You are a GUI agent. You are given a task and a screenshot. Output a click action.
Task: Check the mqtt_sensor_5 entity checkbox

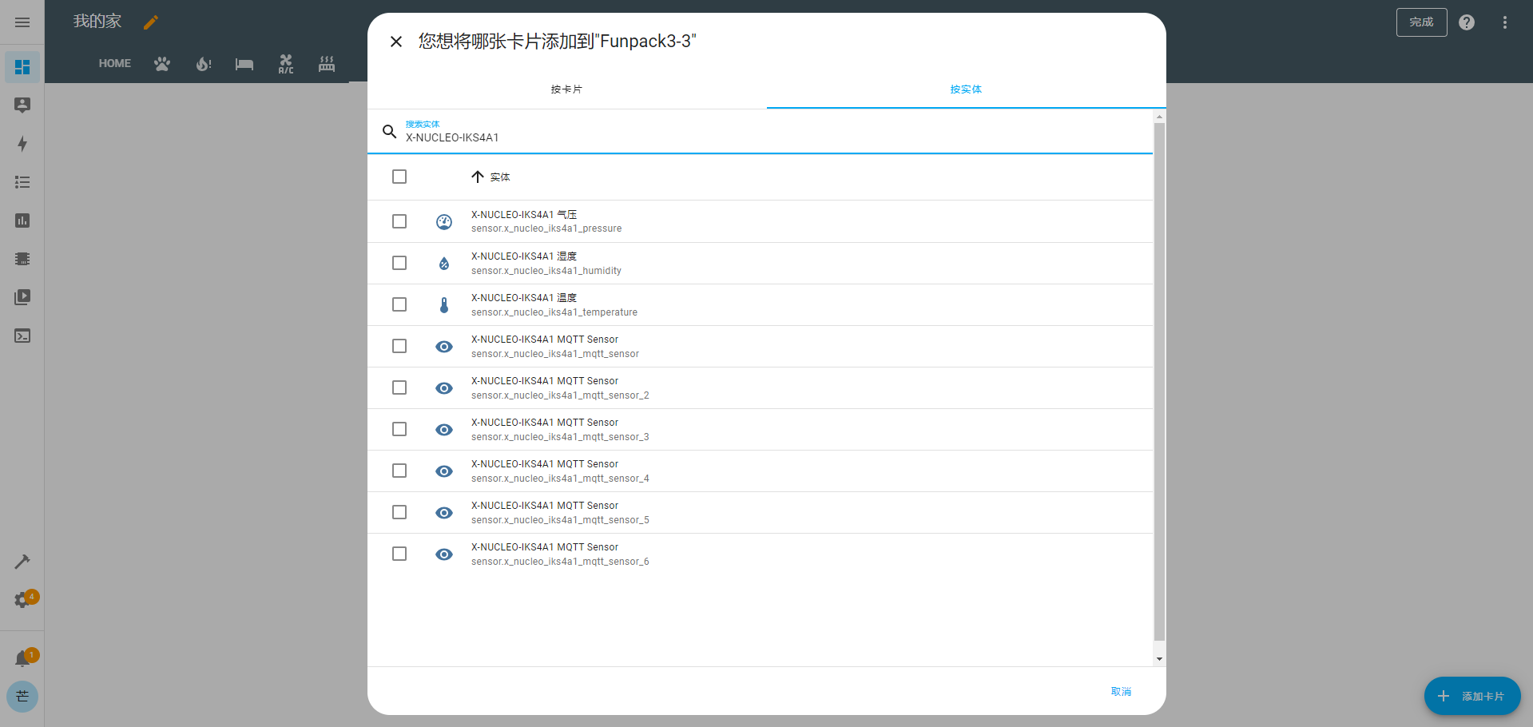click(x=399, y=512)
